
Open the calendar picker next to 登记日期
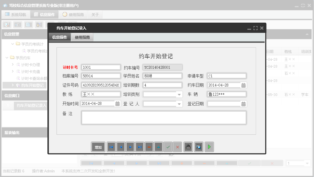243,104
